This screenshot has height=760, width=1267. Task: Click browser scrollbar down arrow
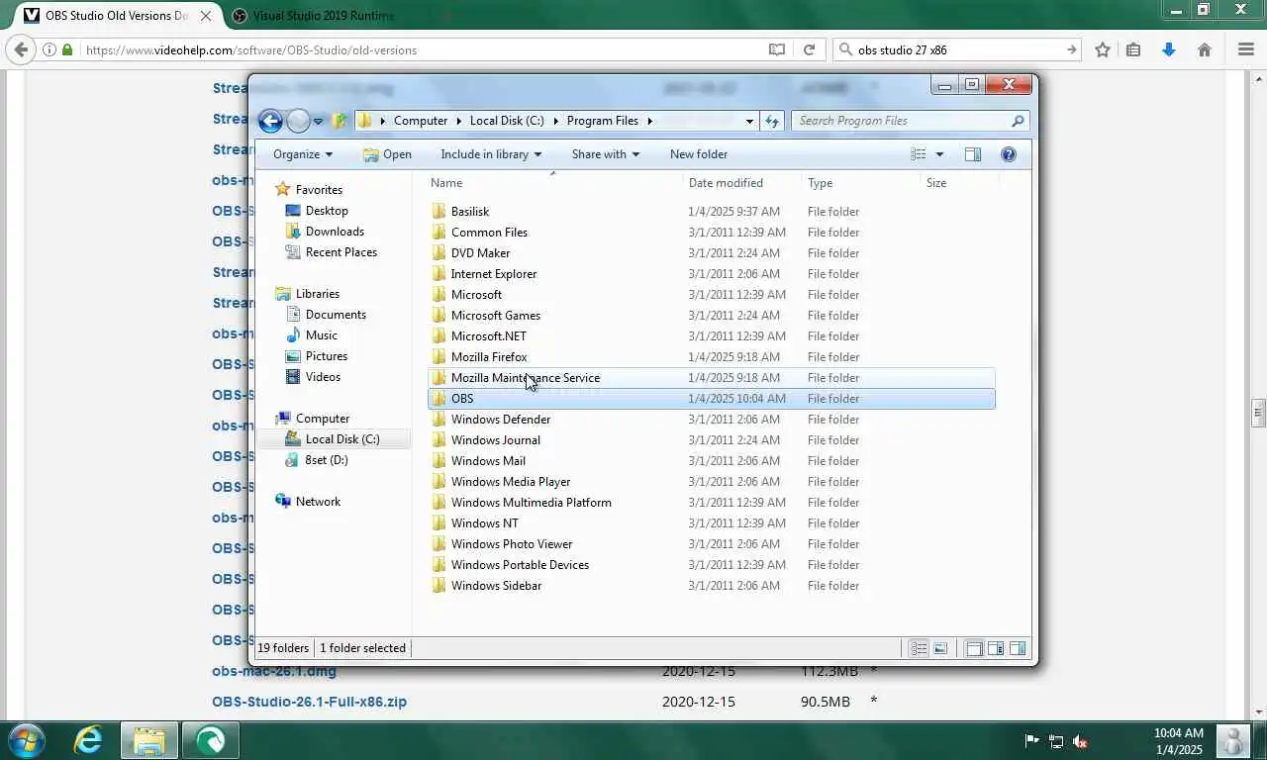coord(1259,711)
